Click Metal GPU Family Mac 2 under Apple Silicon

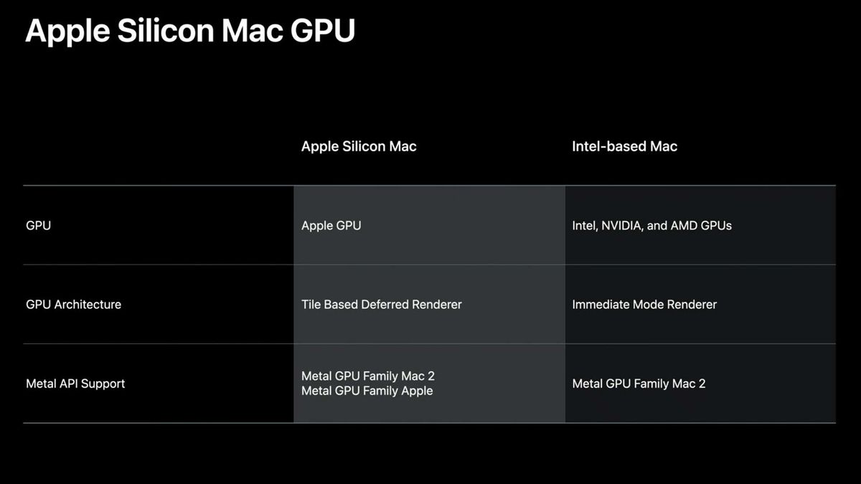368,376
